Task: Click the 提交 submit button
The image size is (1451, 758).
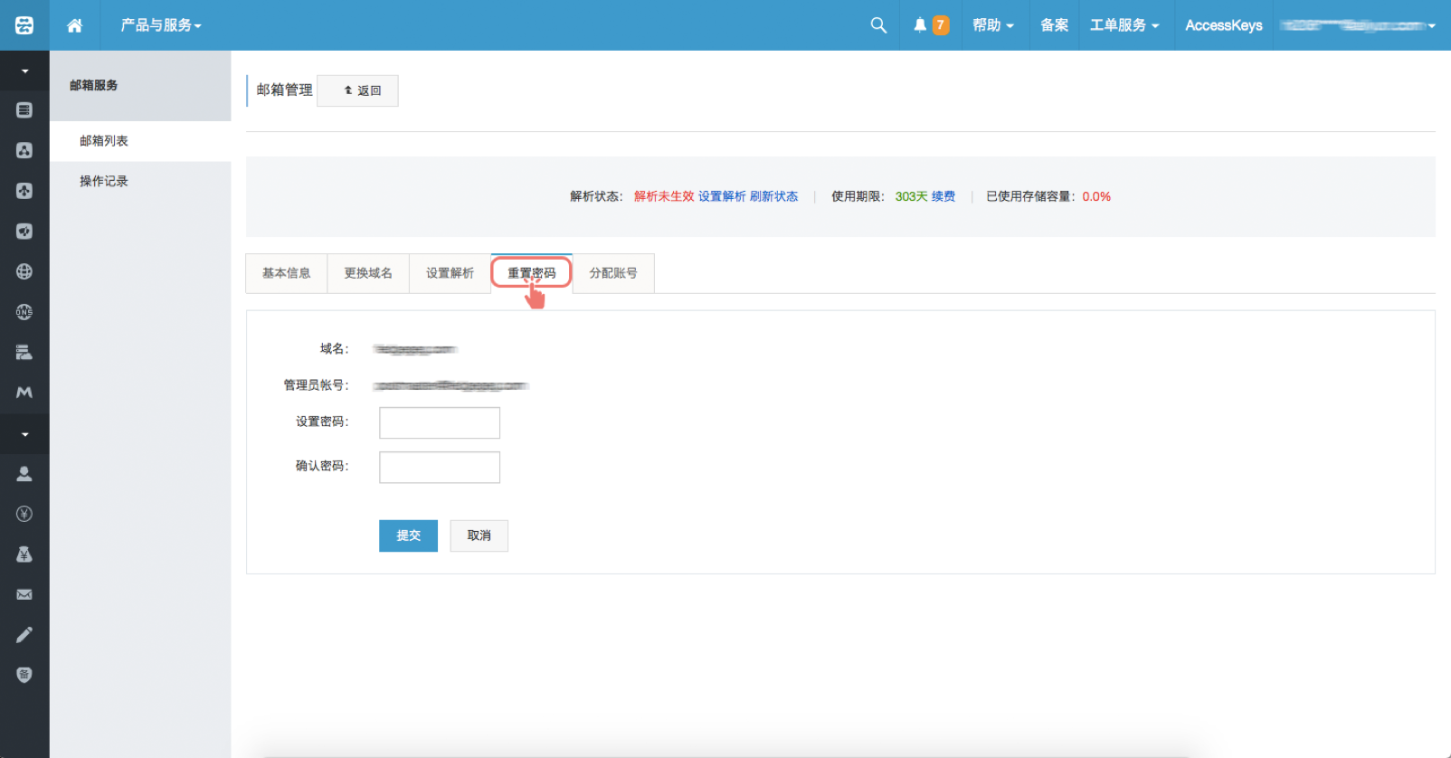Action: click(x=408, y=535)
